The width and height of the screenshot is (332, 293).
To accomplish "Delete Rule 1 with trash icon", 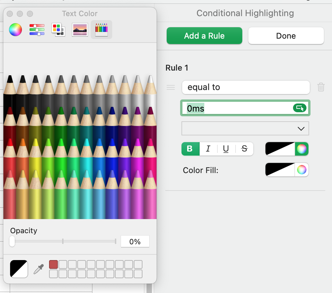I will (321, 87).
